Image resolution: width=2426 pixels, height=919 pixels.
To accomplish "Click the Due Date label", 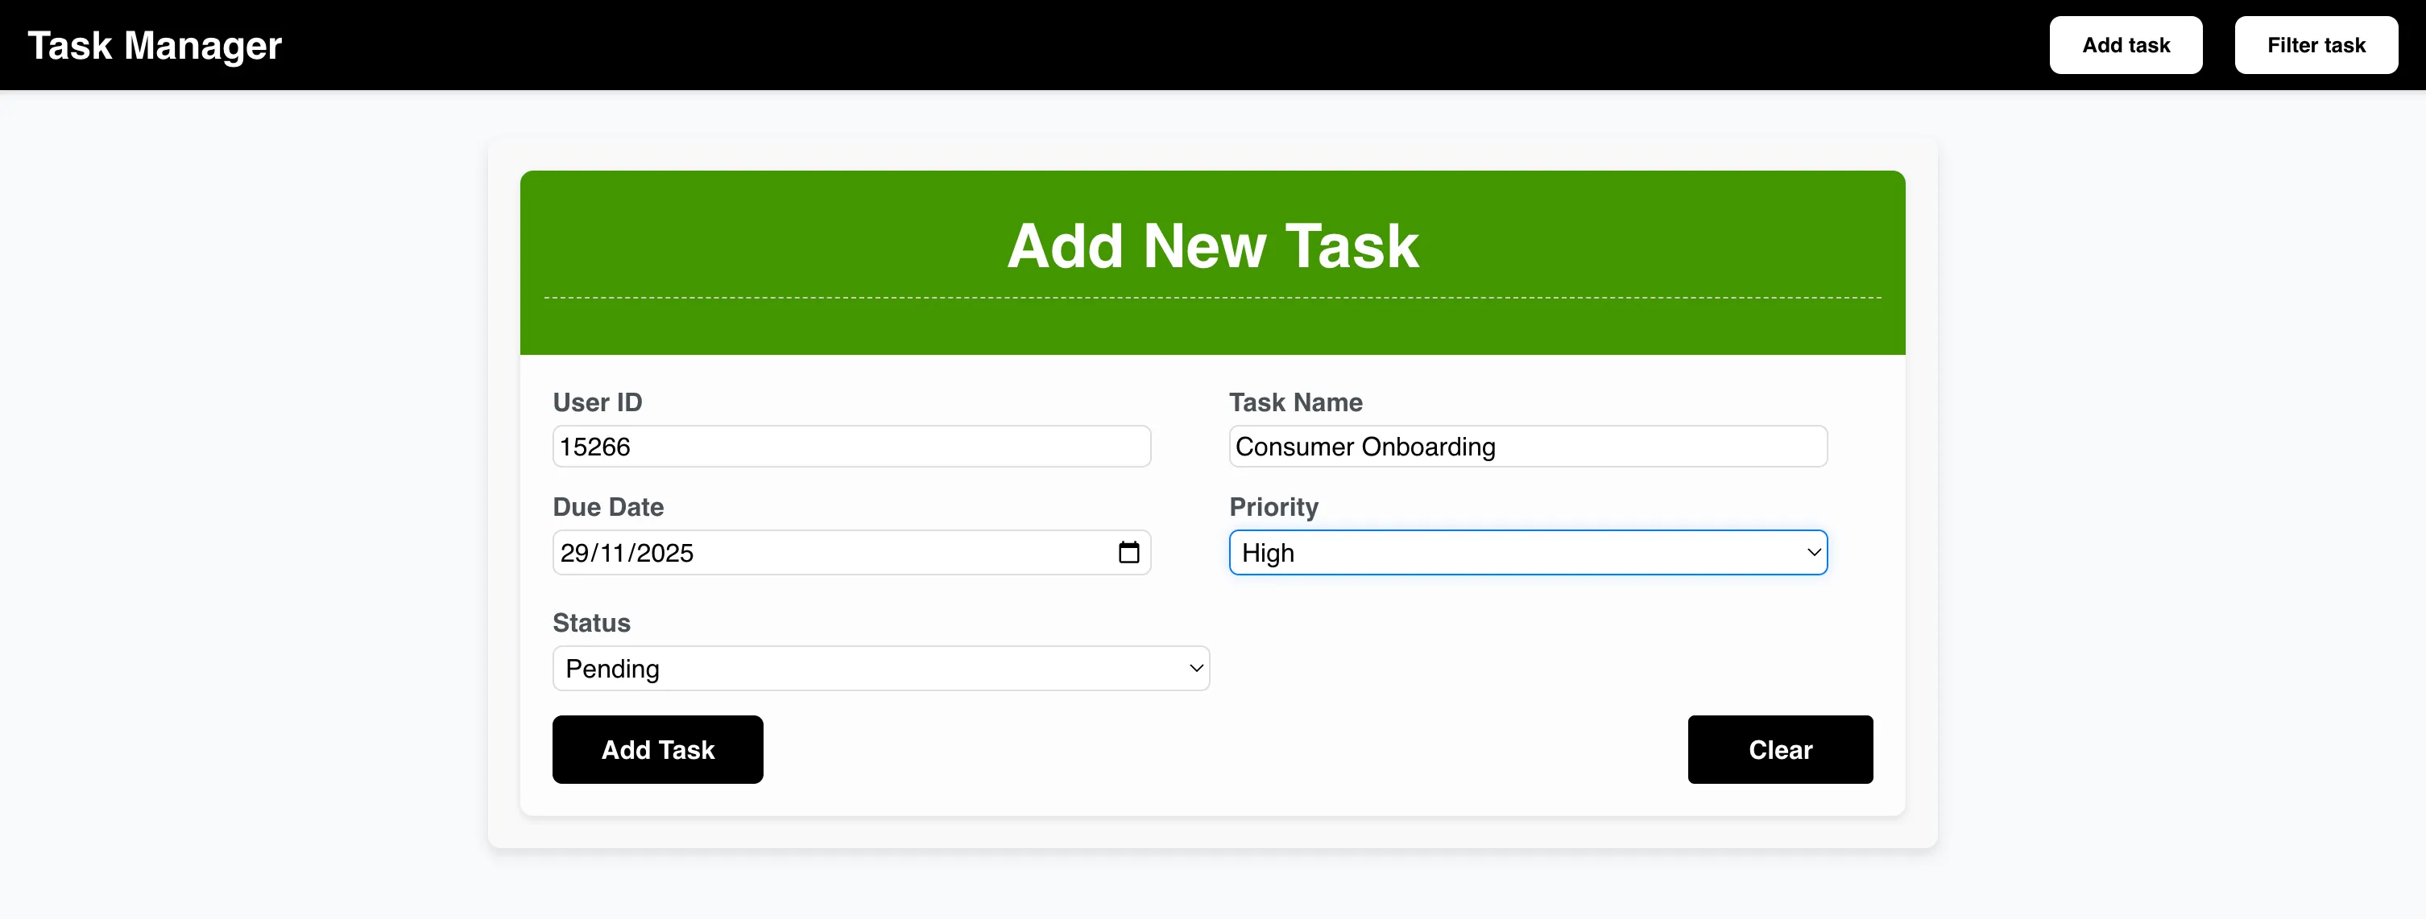I will click(607, 507).
